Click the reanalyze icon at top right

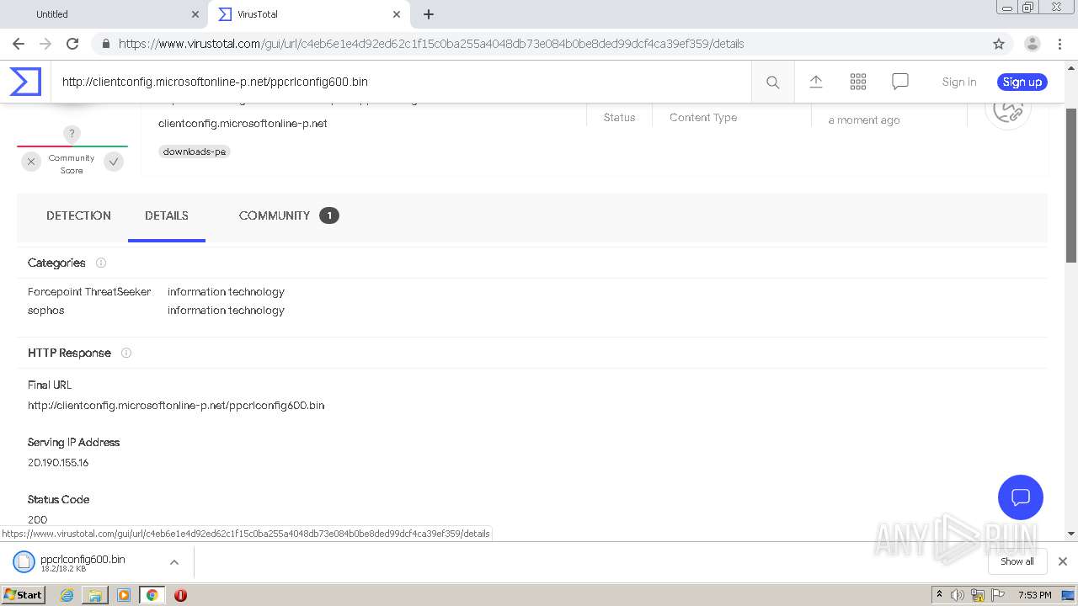[1008, 109]
